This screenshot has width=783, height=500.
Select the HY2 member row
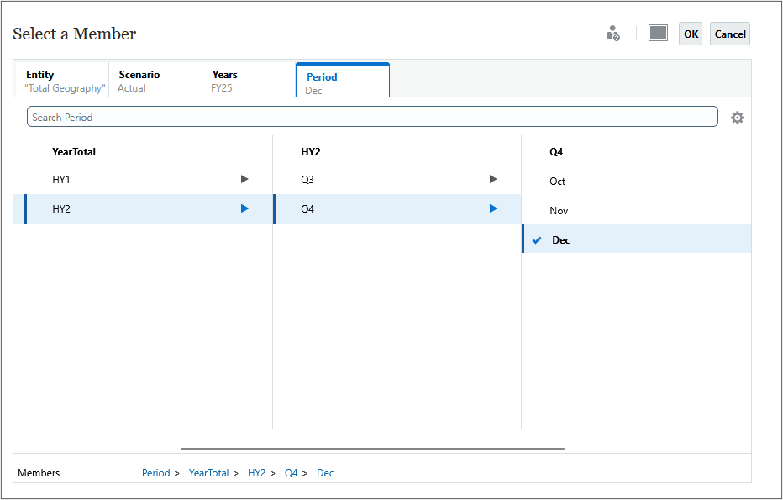click(149, 208)
